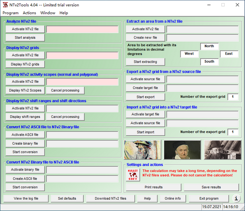Cancel processing in activity scopes section
Screen dimensions: 245x211
tap(65, 91)
